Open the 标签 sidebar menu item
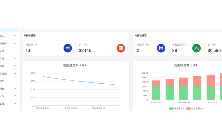Screen dimensions: 222x139 2,51
